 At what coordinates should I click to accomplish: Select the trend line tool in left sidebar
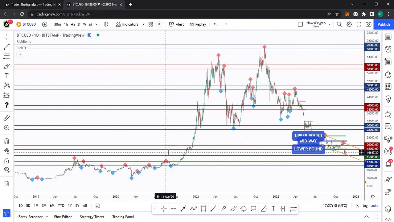(6, 47)
